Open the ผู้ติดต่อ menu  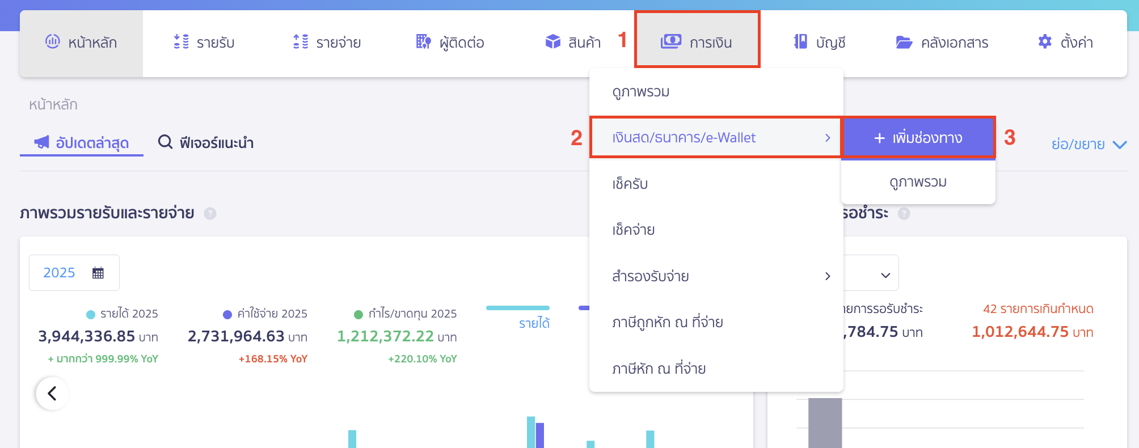point(450,43)
